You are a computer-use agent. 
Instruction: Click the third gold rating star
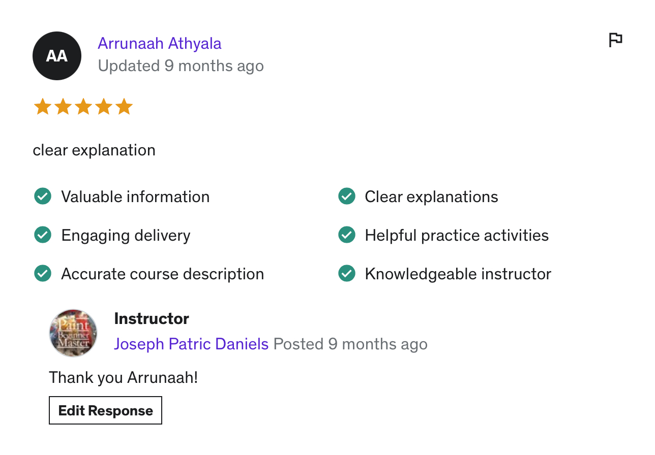point(83,107)
